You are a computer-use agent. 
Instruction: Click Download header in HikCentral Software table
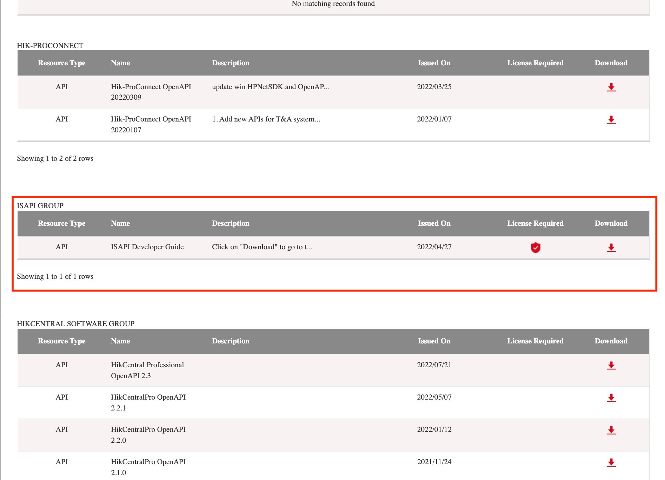611,341
